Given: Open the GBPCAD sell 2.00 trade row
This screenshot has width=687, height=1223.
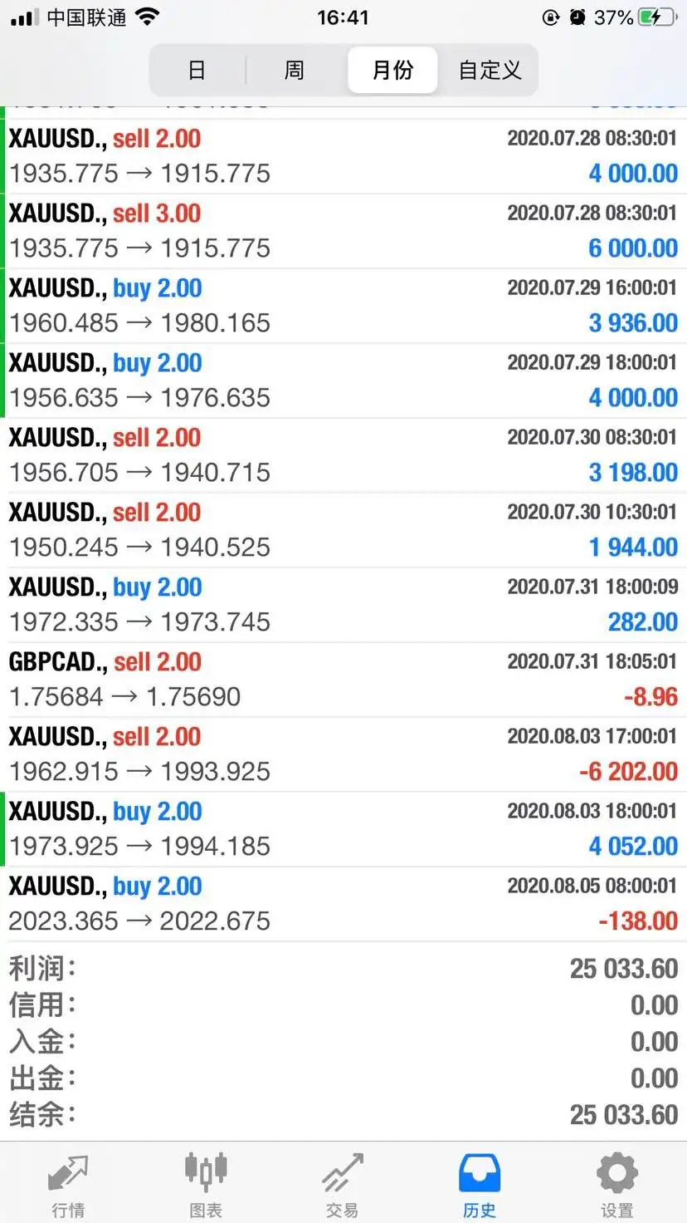Looking at the screenshot, I should click(x=343, y=680).
